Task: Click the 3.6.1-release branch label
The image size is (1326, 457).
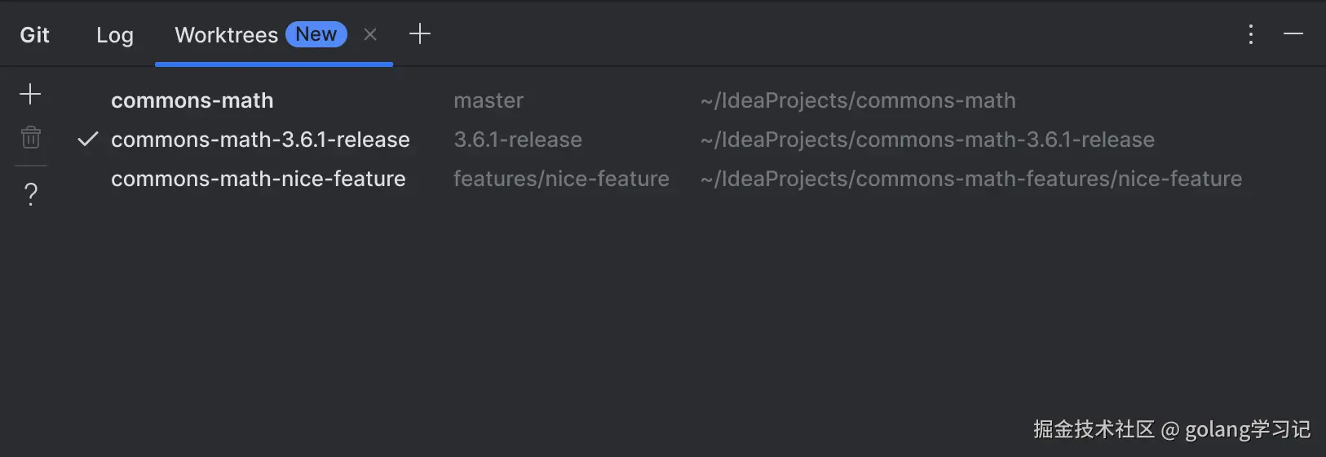Action: (518, 140)
